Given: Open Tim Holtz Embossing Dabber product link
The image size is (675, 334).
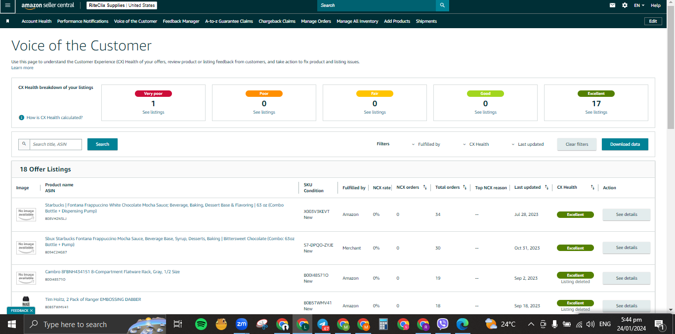Looking at the screenshot, I should pyautogui.click(x=93, y=299).
